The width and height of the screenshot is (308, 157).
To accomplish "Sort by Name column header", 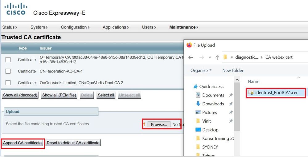I will coord(254,81).
